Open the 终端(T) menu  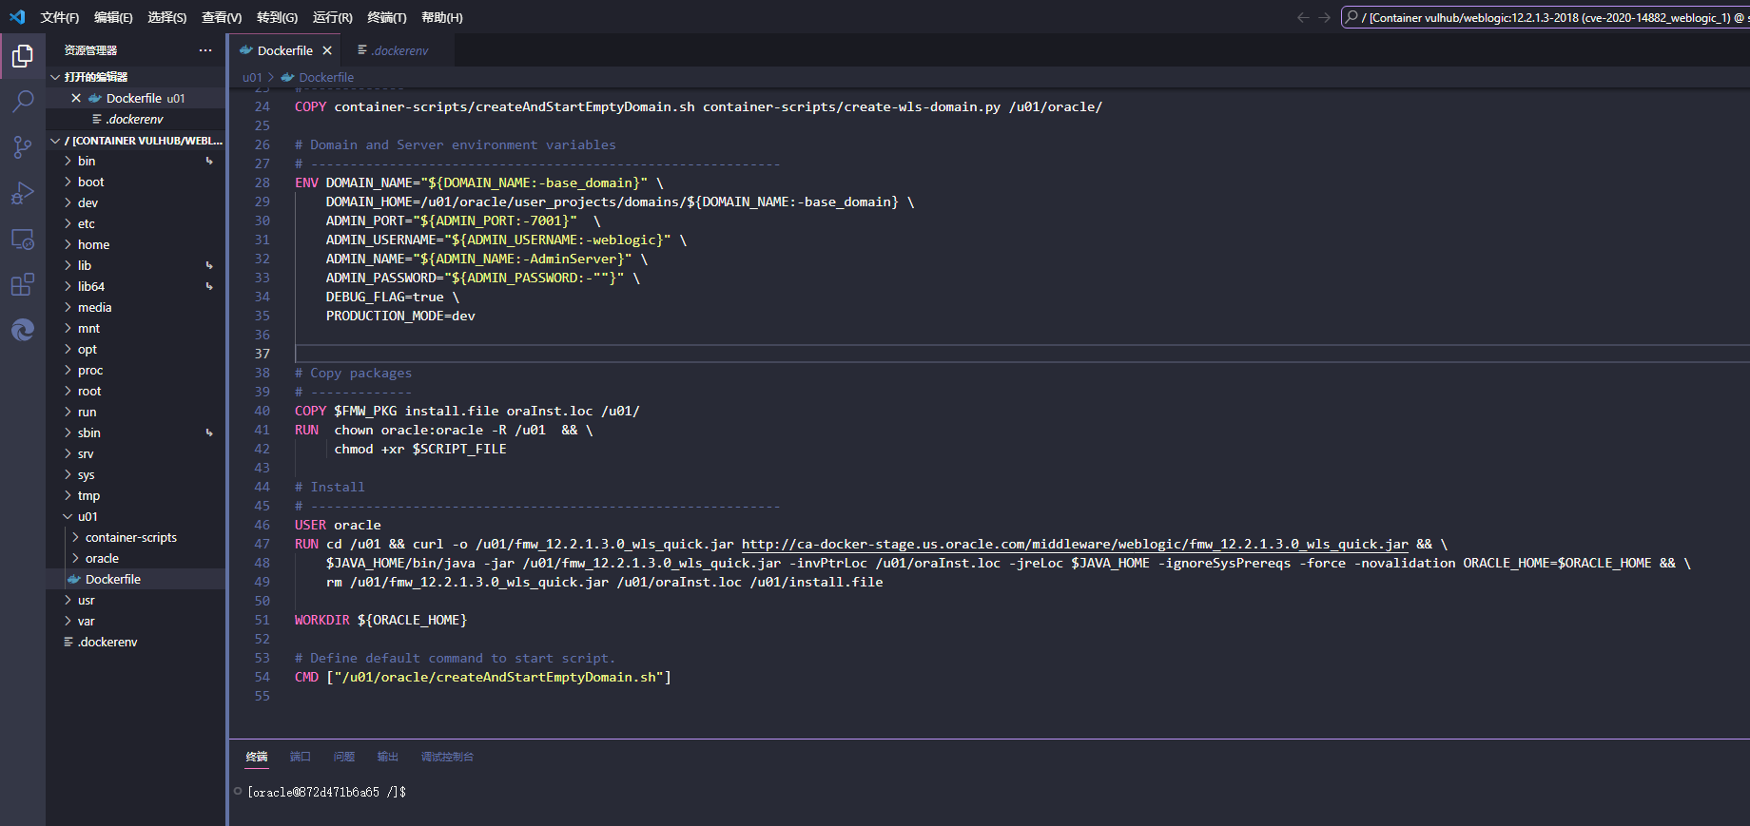click(x=387, y=17)
